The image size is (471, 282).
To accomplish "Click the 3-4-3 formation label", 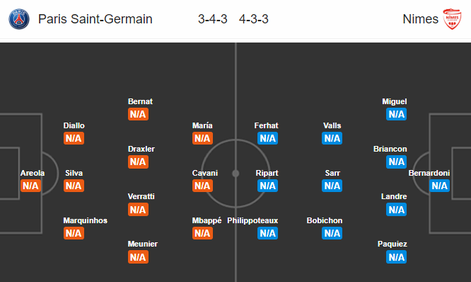I will pyautogui.click(x=213, y=19).
